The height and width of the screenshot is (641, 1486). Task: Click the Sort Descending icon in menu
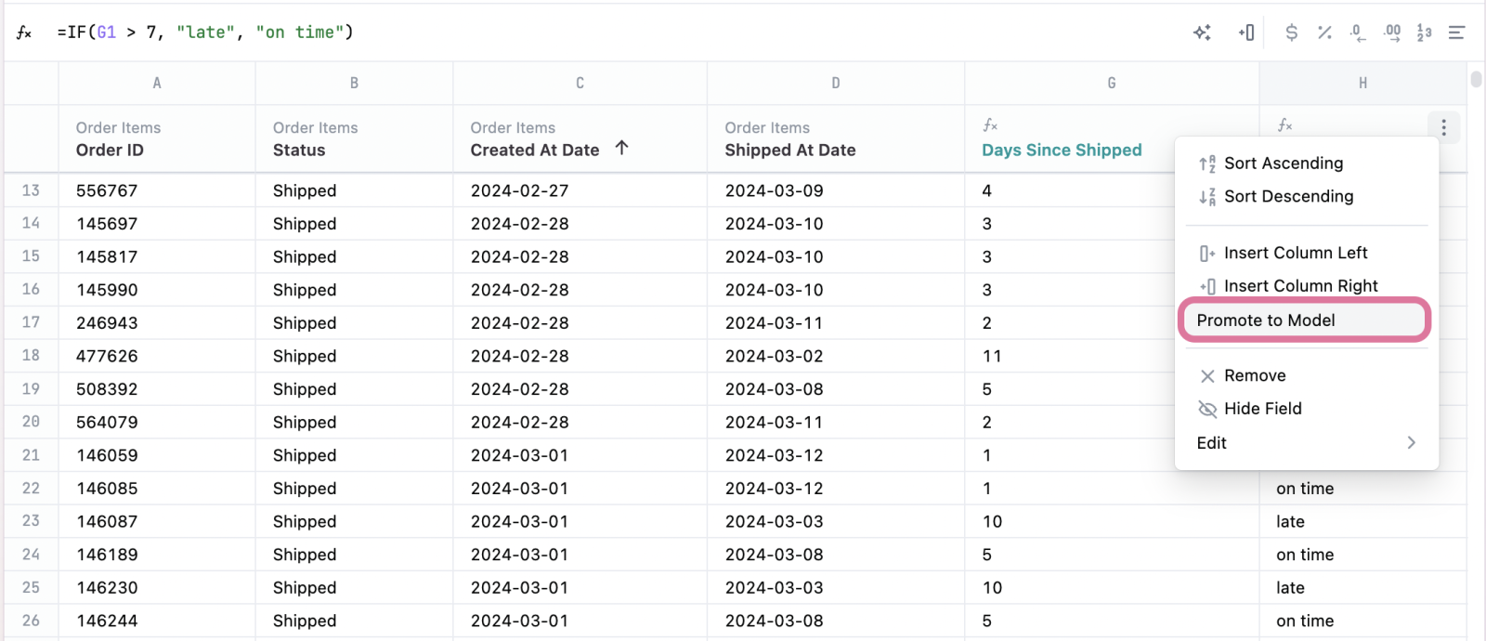pos(1207,197)
